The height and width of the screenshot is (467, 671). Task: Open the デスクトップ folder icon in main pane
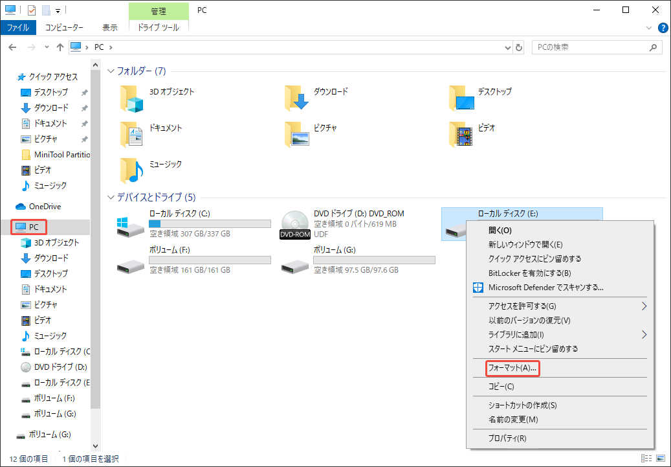[462, 98]
